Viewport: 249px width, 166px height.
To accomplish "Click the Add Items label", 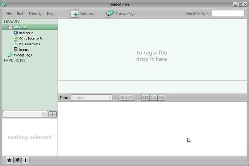I will pyautogui.click(x=87, y=14).
